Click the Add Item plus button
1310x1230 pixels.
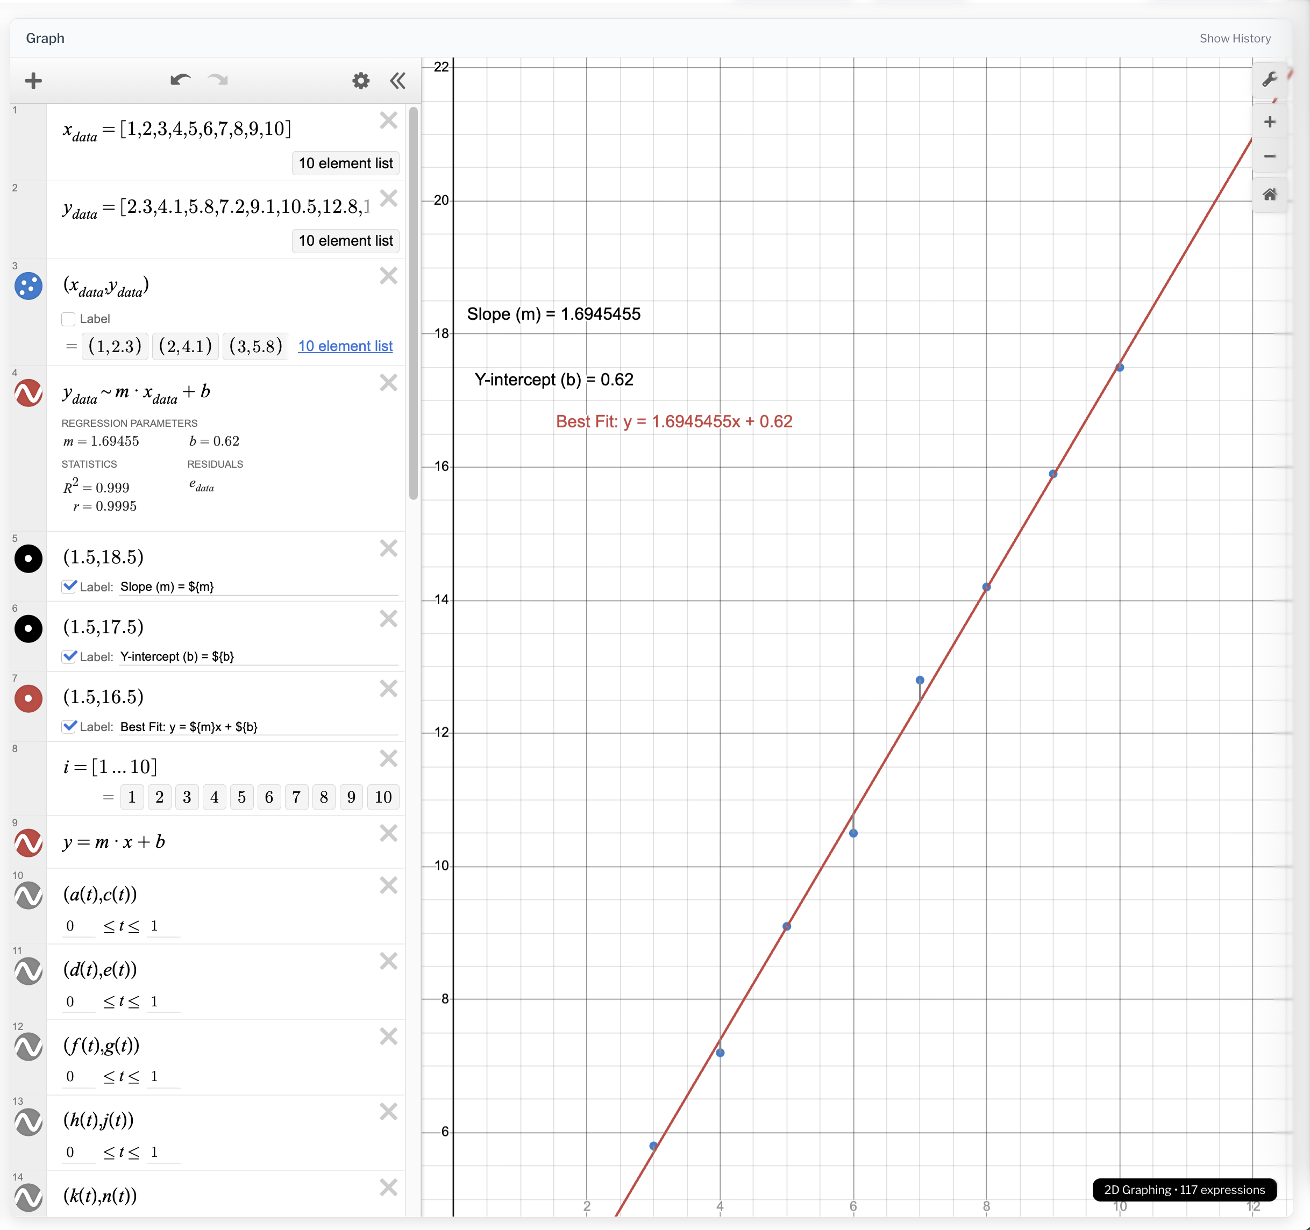pos(33,81)
